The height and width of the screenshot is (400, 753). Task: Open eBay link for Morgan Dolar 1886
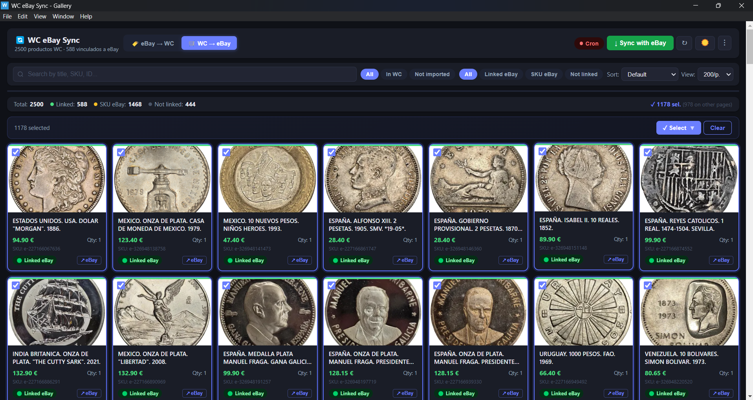coord(89,260)
